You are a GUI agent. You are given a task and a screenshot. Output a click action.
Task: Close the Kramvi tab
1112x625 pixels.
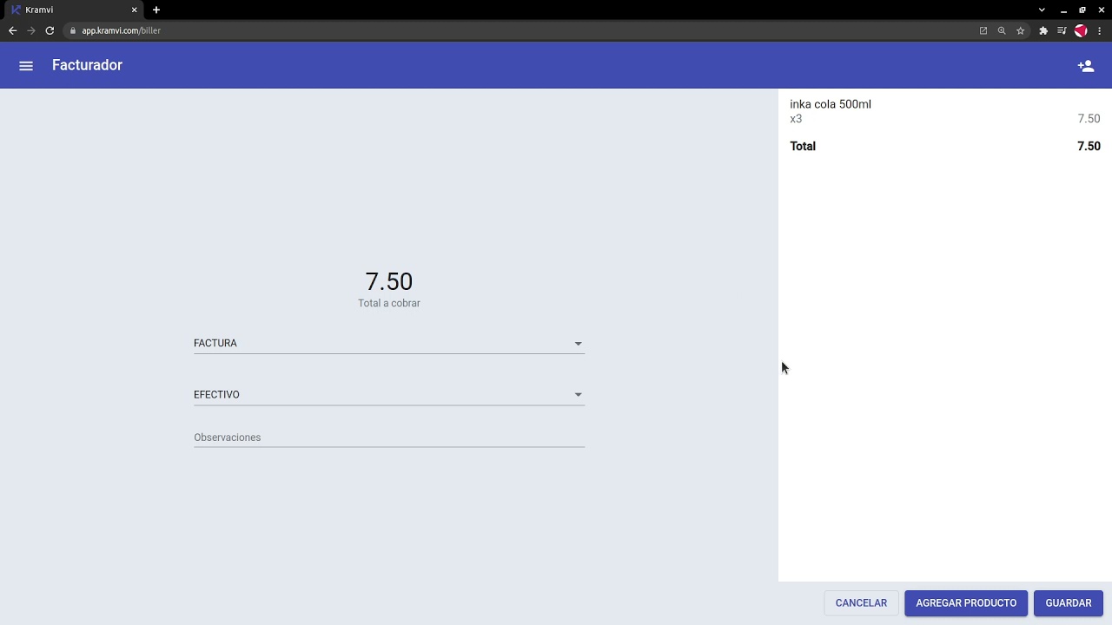point(135,10)
